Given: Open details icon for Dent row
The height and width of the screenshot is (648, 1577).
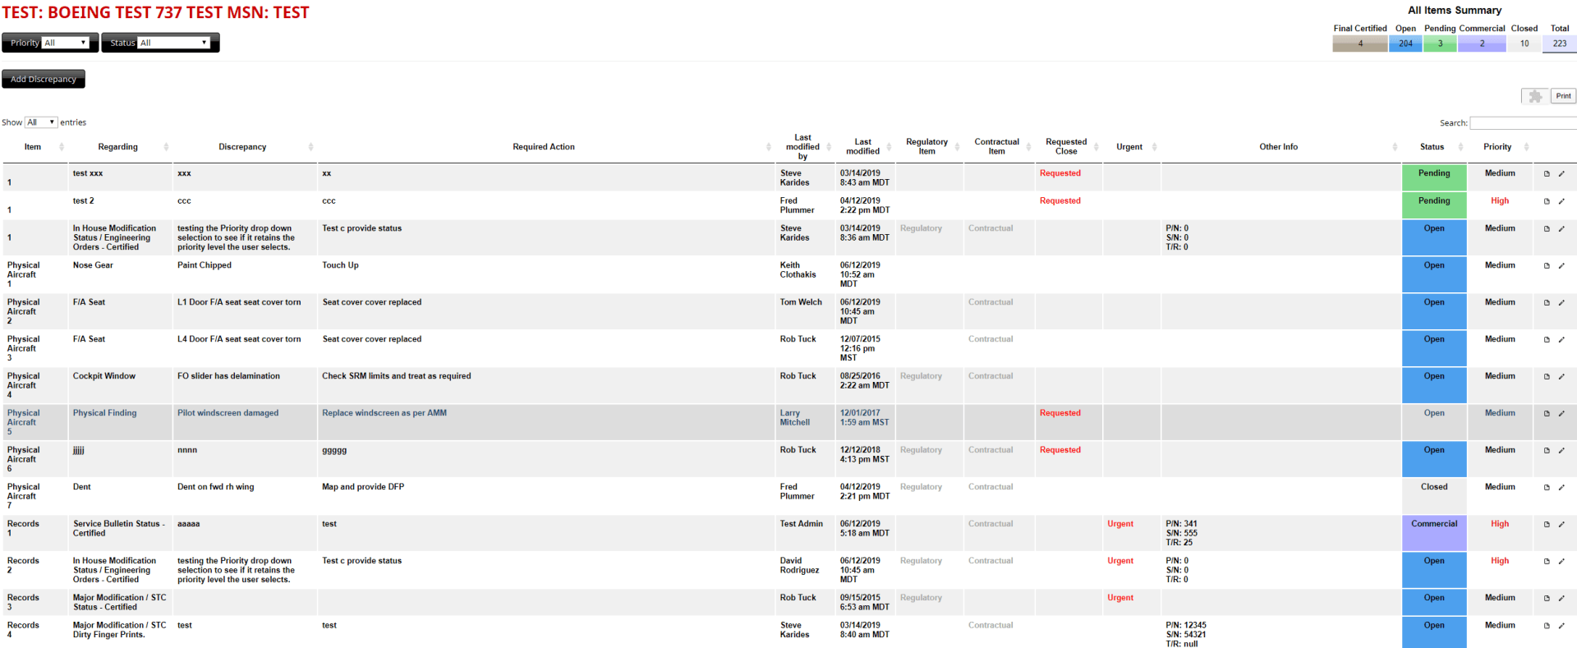Looking at the screenshot, I should coord(1547,488).
